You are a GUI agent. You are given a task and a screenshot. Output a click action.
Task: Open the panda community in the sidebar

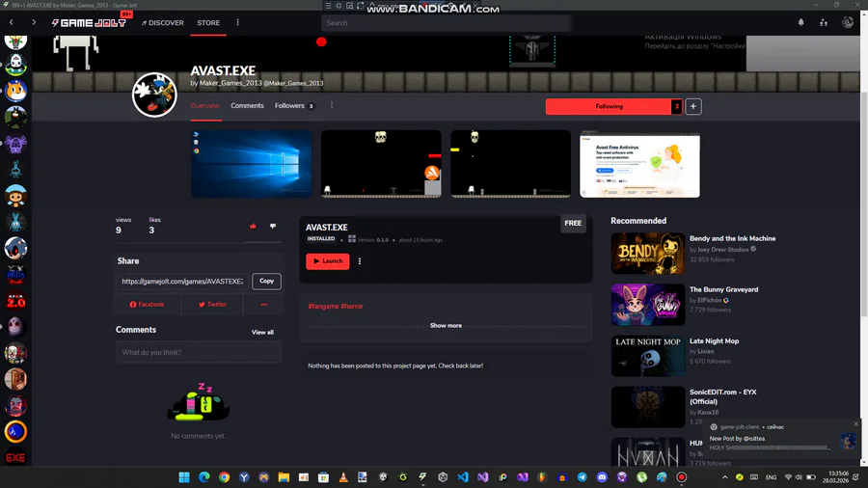point(15,65)
